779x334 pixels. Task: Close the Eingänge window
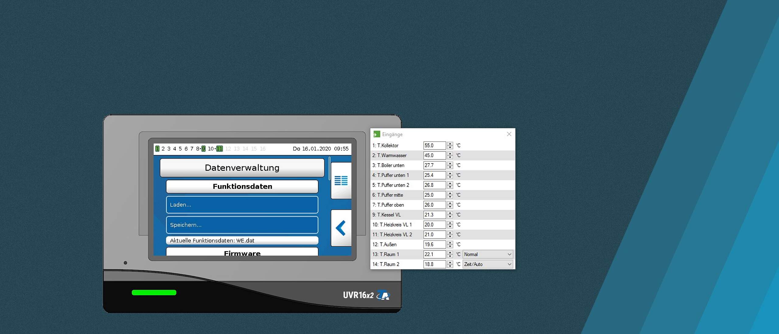tap(509, 134)
